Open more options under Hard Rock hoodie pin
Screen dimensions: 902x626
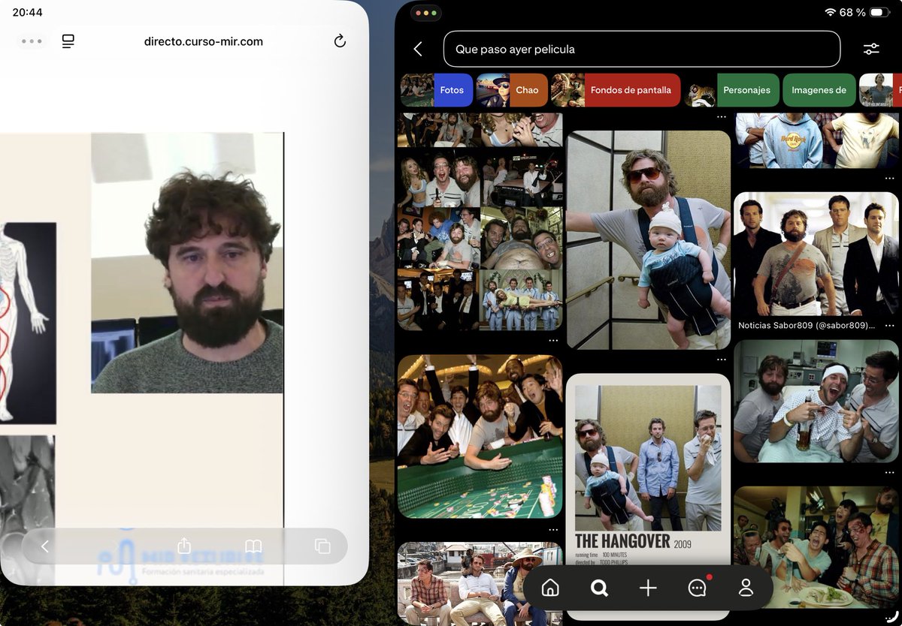coord(890,178)
